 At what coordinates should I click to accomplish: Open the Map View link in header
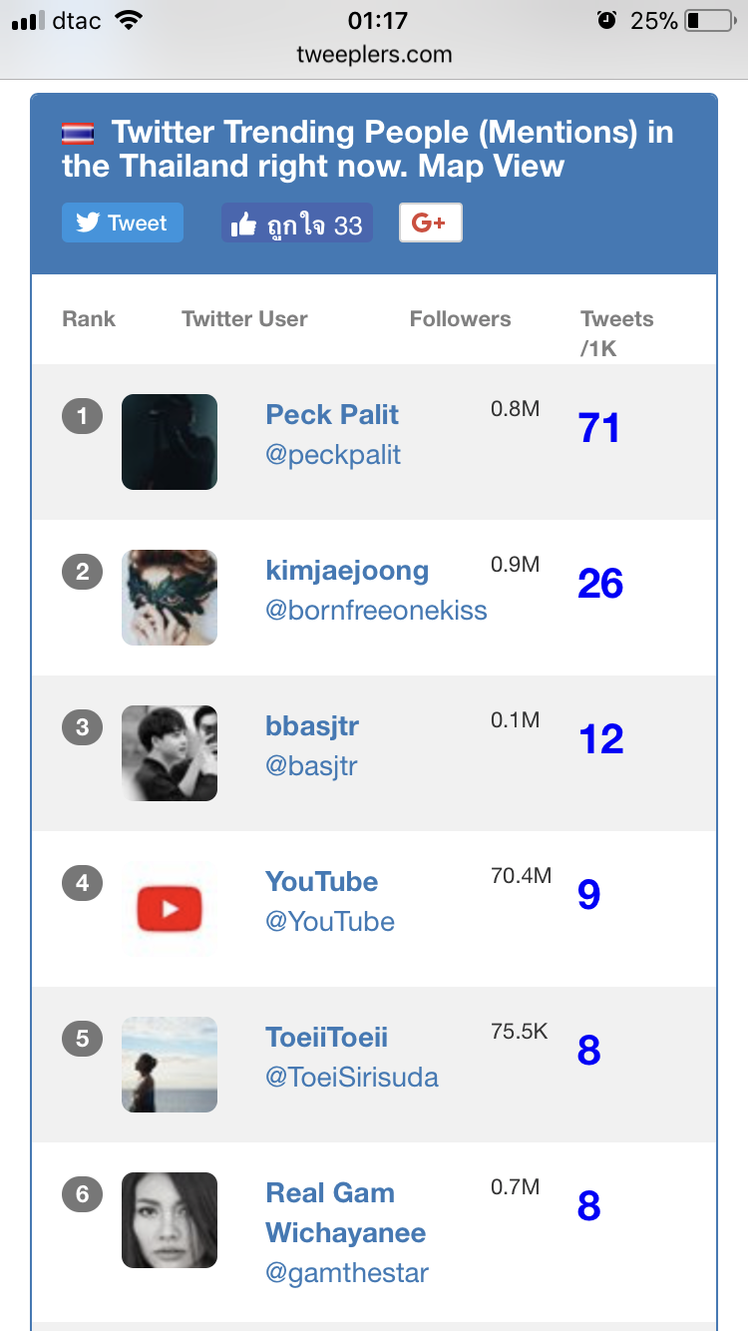[492, 166]
